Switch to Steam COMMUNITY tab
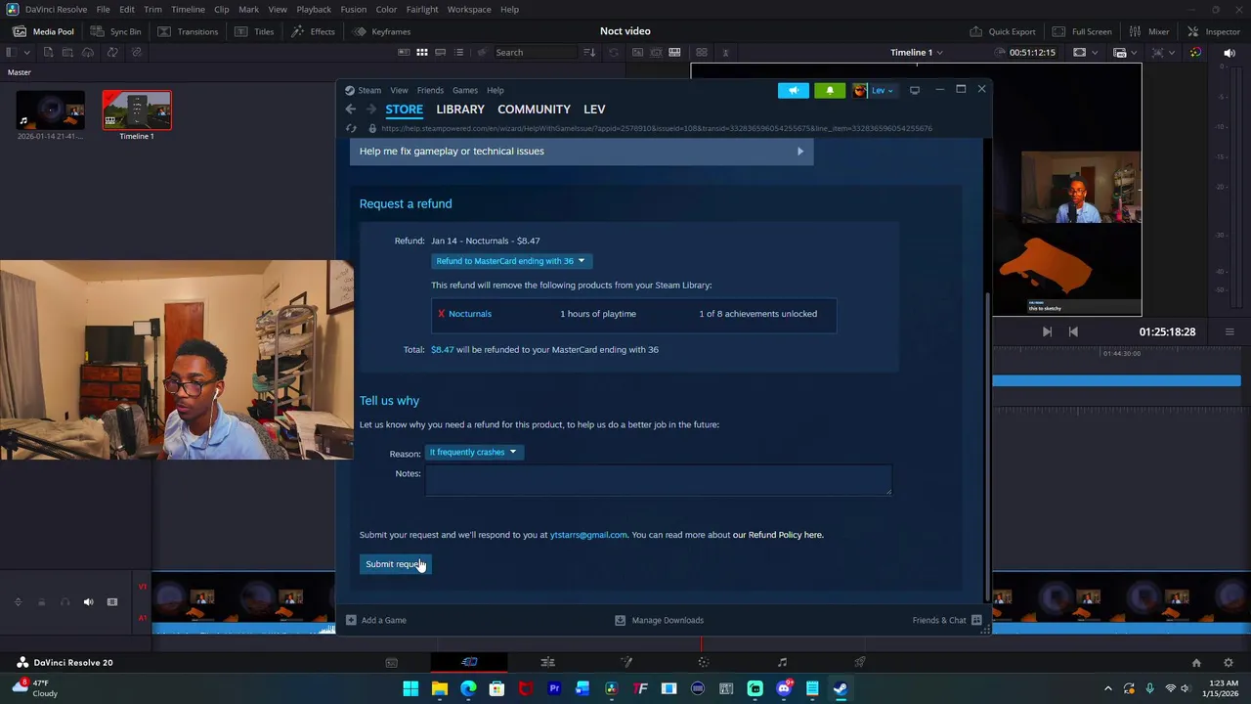The width and height of the screenshot is (1251, 704). (534, 110)
